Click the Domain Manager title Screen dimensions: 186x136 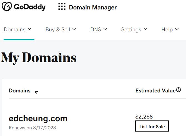coord(93,7)
